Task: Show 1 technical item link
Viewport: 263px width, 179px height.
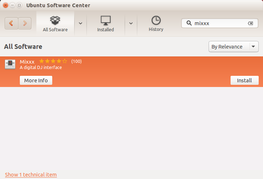Action: coord(31,175)
